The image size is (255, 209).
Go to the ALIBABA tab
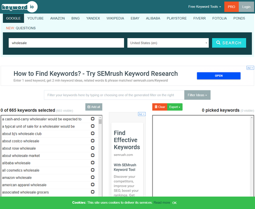(153, 18)
